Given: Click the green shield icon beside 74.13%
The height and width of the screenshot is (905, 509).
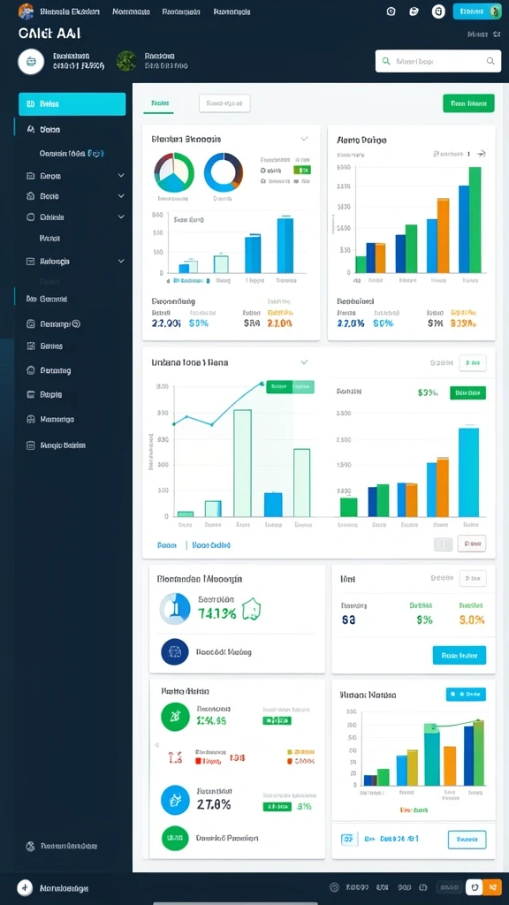Looking at the screenshot, I should tap(251, 609).
